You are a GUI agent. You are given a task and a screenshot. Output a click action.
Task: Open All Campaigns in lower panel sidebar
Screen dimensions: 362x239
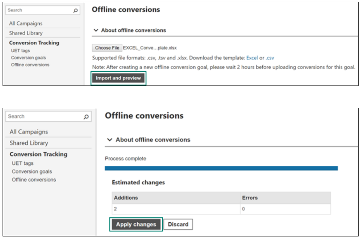(x=29, y=132)
